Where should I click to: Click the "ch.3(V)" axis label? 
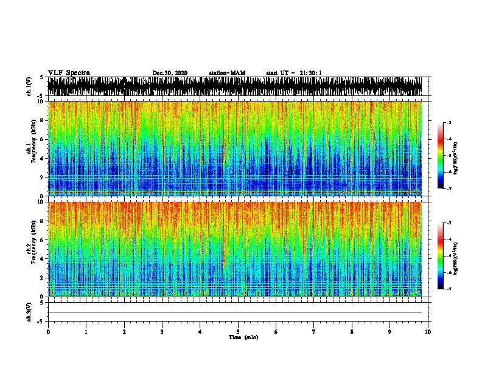coord(29,312)
